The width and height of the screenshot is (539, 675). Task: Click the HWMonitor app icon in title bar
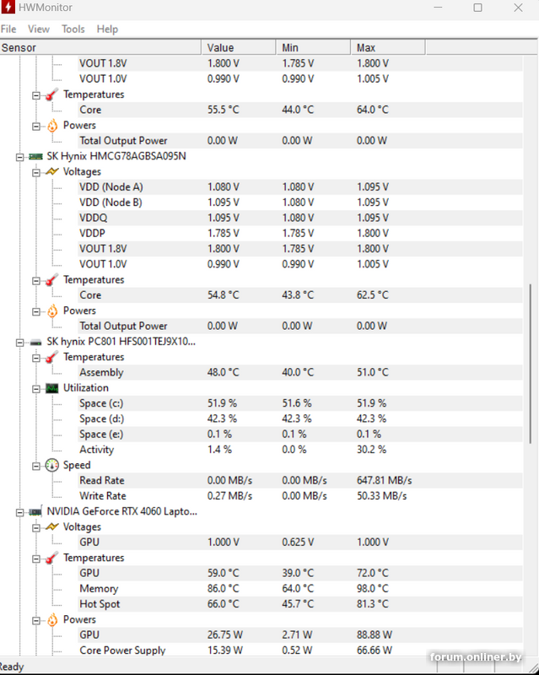pyautogui.click(x=9, y=8)
